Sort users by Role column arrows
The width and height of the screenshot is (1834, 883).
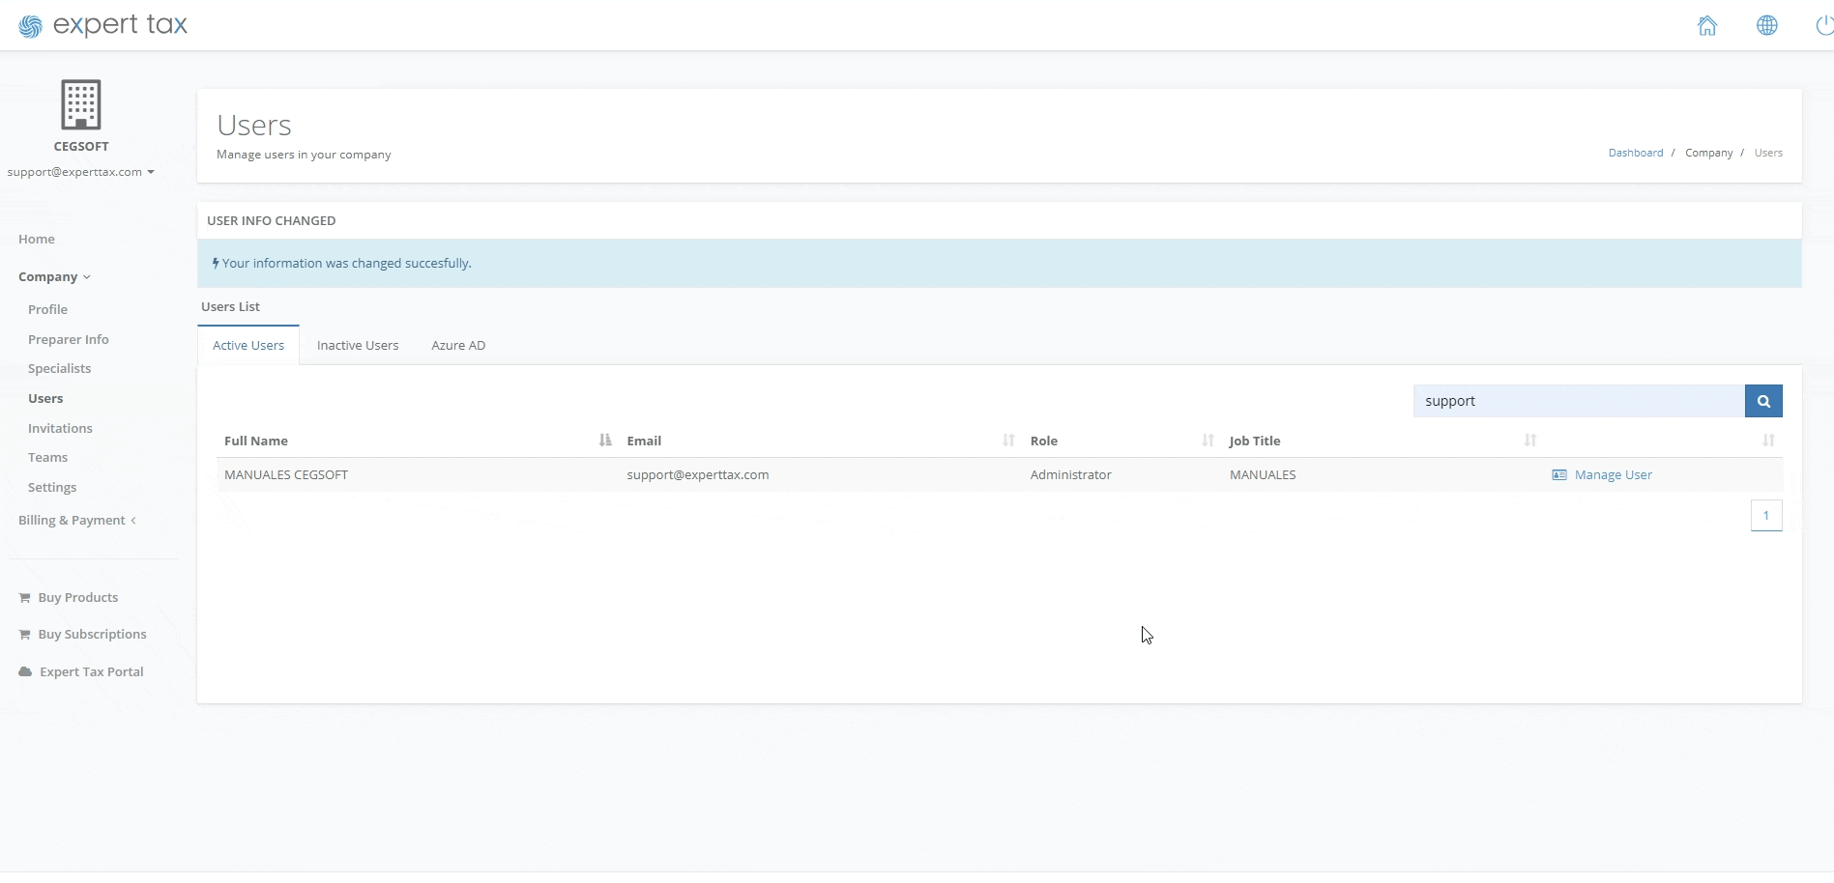click(1208, 441)
